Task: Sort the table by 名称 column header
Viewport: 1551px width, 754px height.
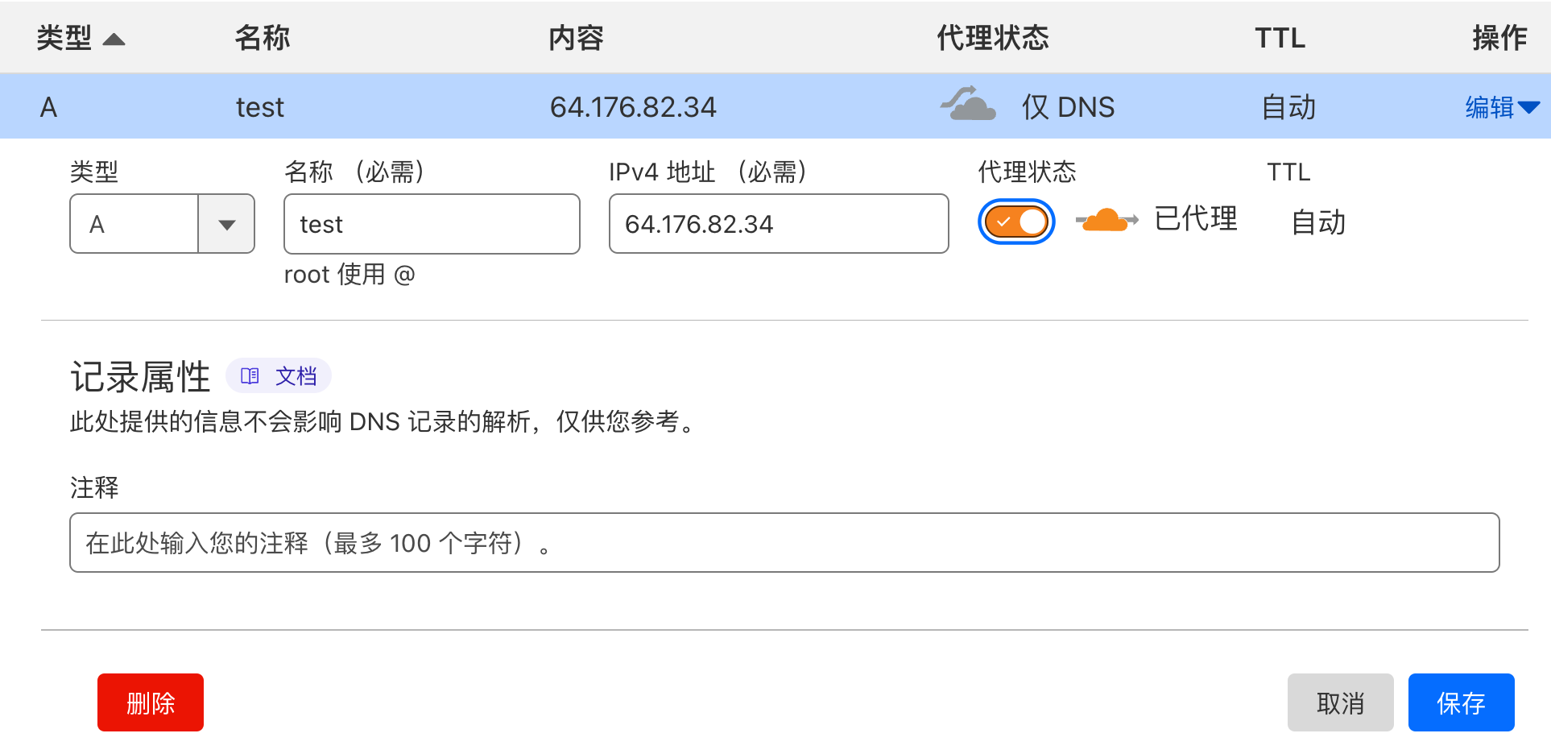Action: pyautogui.click(x=263, y=38)
